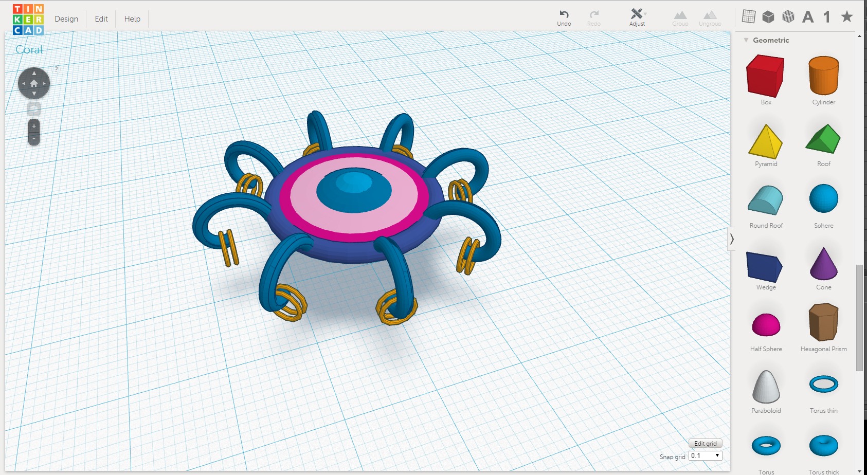Orbit the view left
Viewport: 867px width, 475px height.
pos(23,83)
